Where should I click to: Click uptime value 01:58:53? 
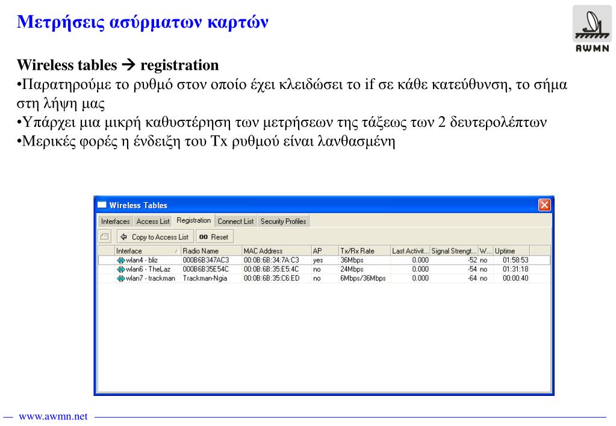click(515, 260)
